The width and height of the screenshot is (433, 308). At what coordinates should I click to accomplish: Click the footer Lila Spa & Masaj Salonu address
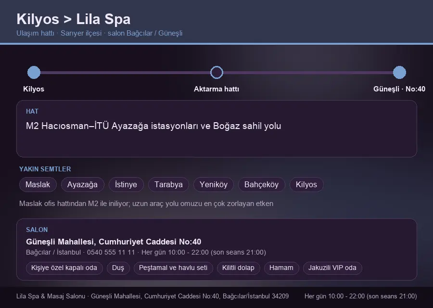tap(153, 296)
